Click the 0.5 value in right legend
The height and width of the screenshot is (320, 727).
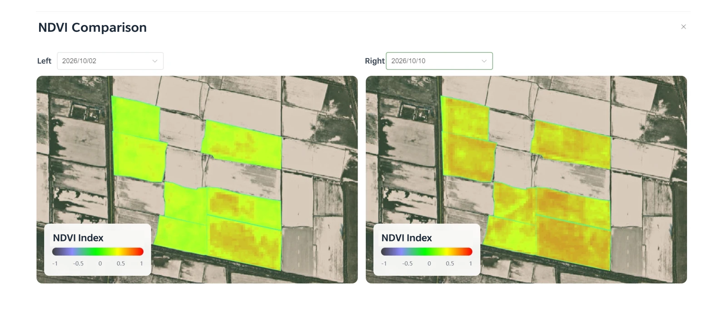tap(450, 264)
